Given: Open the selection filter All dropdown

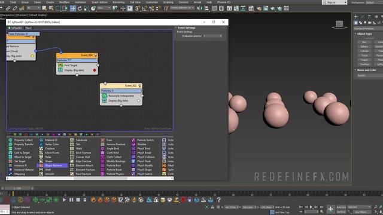Looking at the screenshot, I should click(34, 8).
